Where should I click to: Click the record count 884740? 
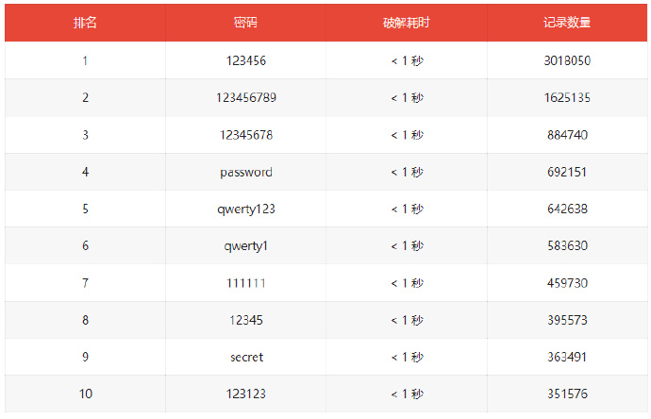(x=567, y=135)
